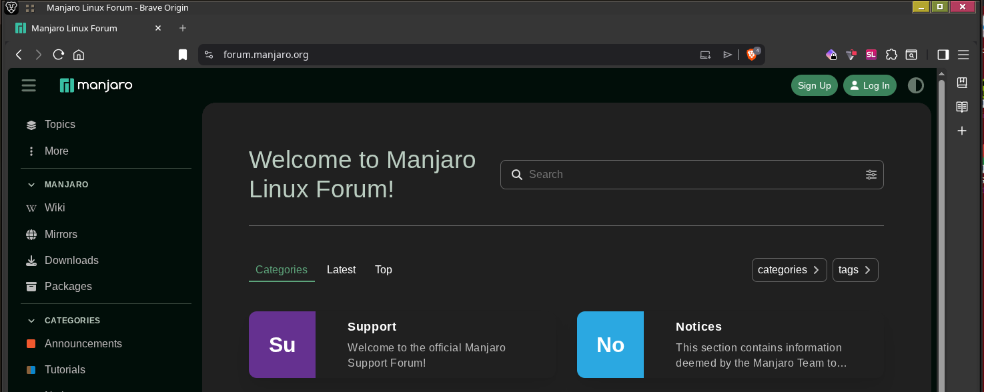
Task: Click the browser home icon
Action: [x=79, y=55]
